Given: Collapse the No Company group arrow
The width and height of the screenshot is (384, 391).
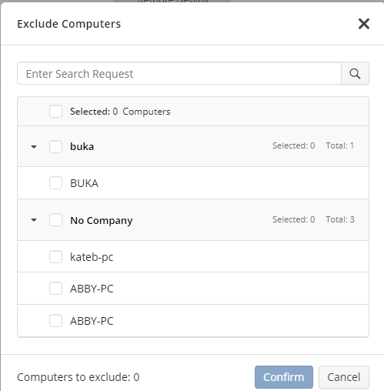Looking at the screenshot, I should click(34, 220).
